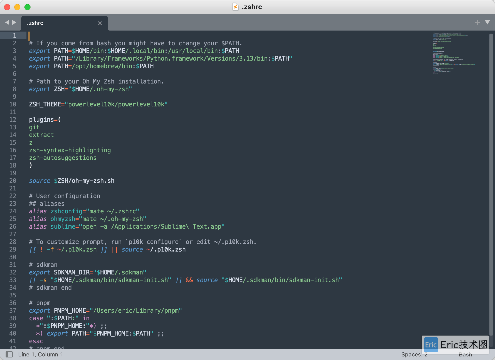The image size is (495, 360).
Task: Click line number 1 in gutter
Action: (x=14, y=35)
